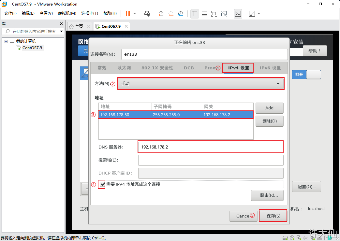This screenshot has height=241, width=340.
Task: Open the 帮助(H) menu
Action: coord(110,13)
